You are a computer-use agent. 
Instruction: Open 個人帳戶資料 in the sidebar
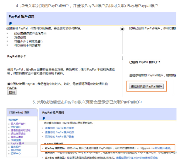point(18,124)
